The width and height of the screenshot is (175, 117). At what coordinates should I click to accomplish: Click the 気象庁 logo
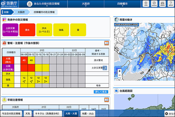[9, 4]
